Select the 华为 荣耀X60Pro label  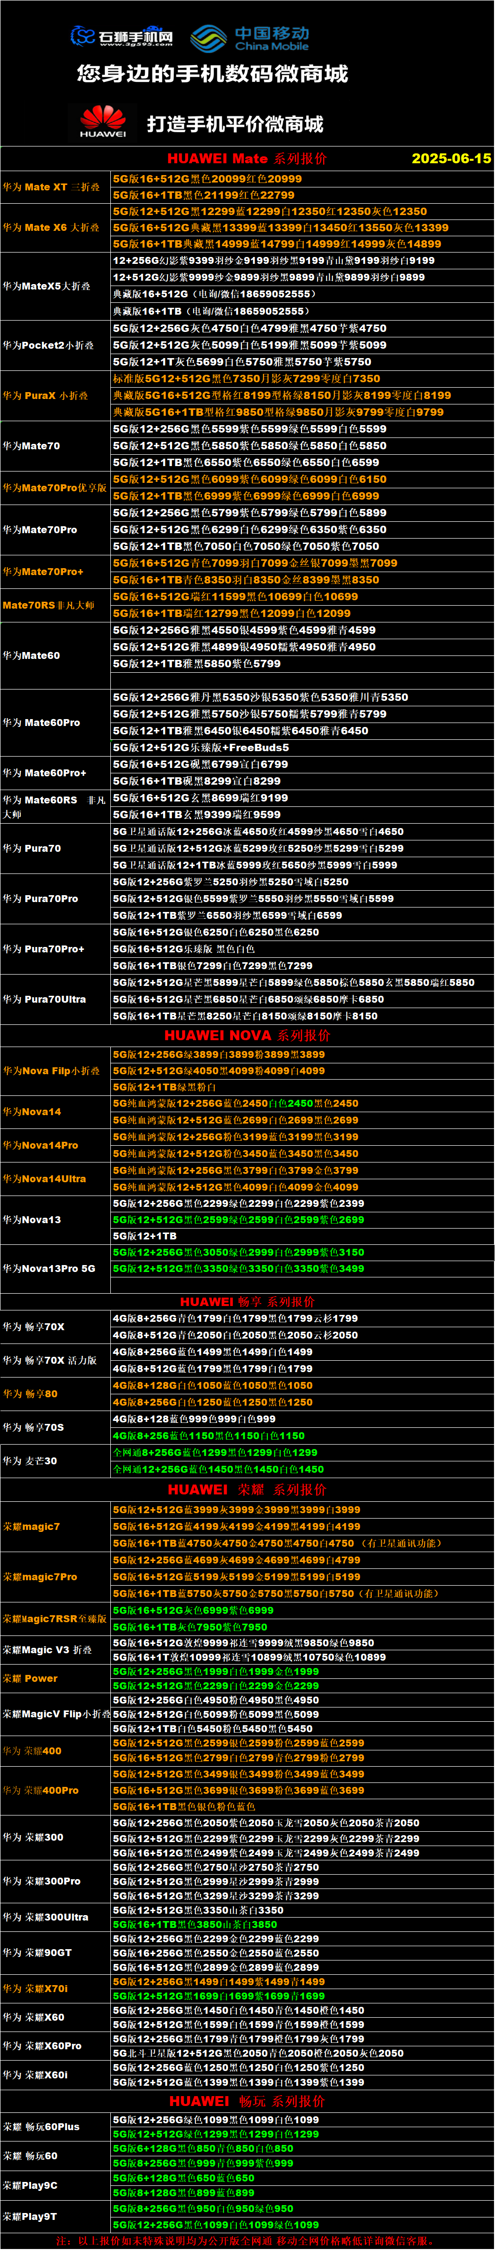click(x=42, y=2046)
